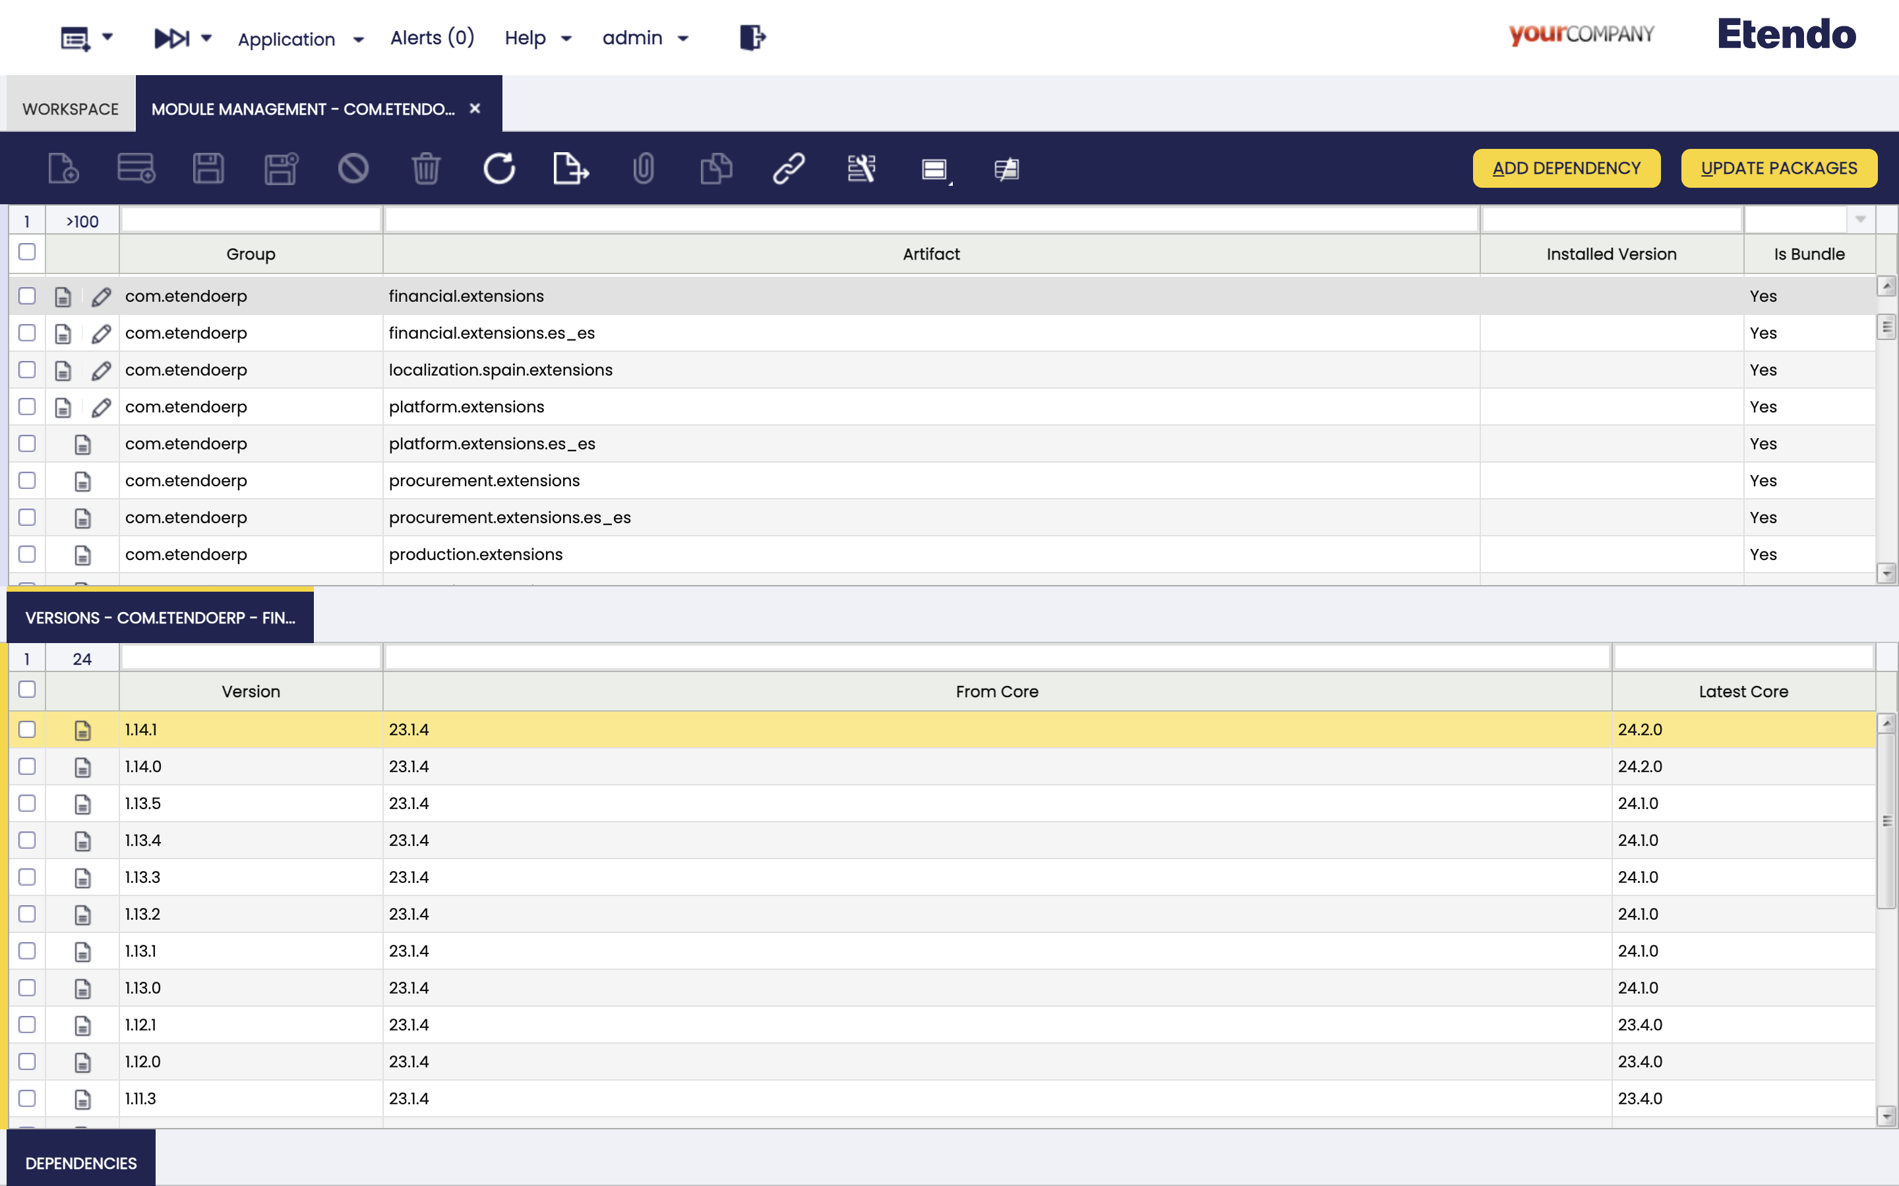Click the versions grid scrollbar thumb
This screenshot has width=1899, height=1186.
[1886, 820]
